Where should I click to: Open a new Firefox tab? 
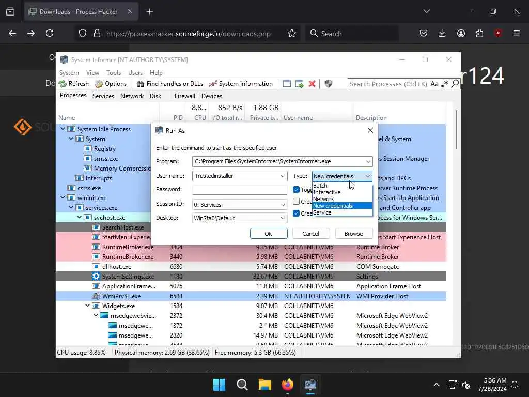149,12
